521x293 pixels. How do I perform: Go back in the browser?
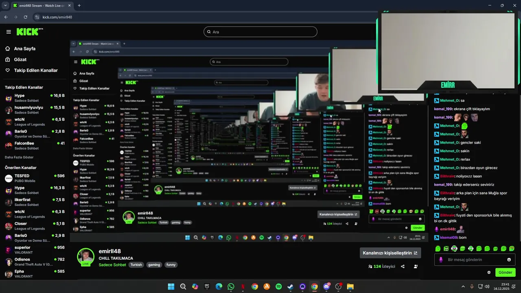pyautogui.click(x=6, y=17)
